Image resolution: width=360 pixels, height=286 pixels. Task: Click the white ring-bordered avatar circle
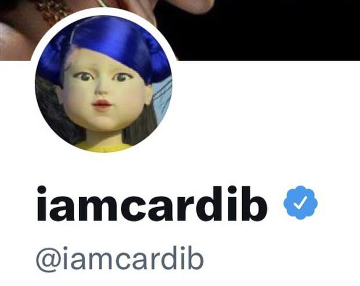pyautogui.click(x=103, y=84)
